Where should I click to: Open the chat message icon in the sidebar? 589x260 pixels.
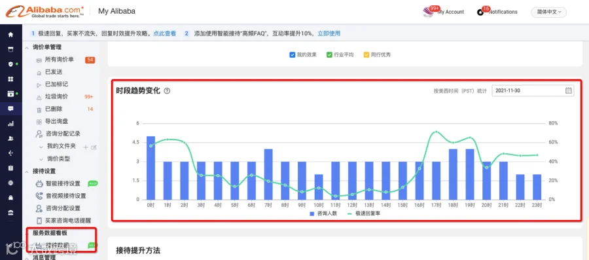coord(10,109)
